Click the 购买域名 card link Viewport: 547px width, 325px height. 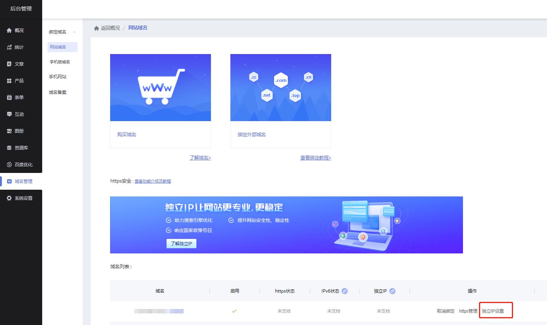127,135
